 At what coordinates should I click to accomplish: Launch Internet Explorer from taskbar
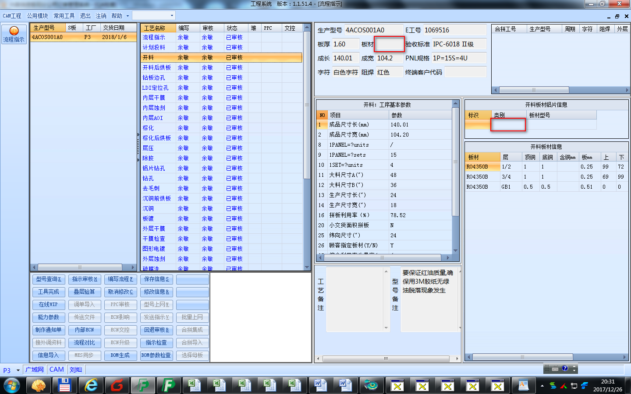pos(91,385)
